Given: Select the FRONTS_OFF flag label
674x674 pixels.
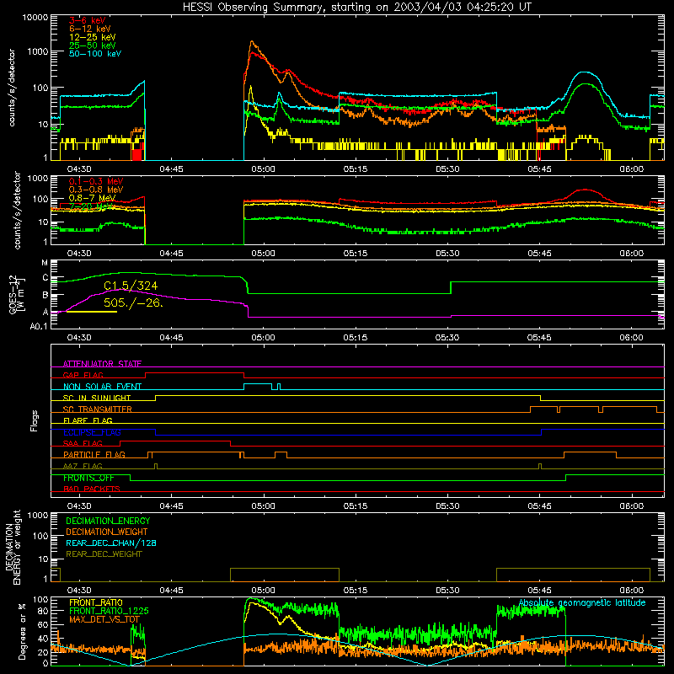Looking at the screenshot, I should tap(88, 478).
